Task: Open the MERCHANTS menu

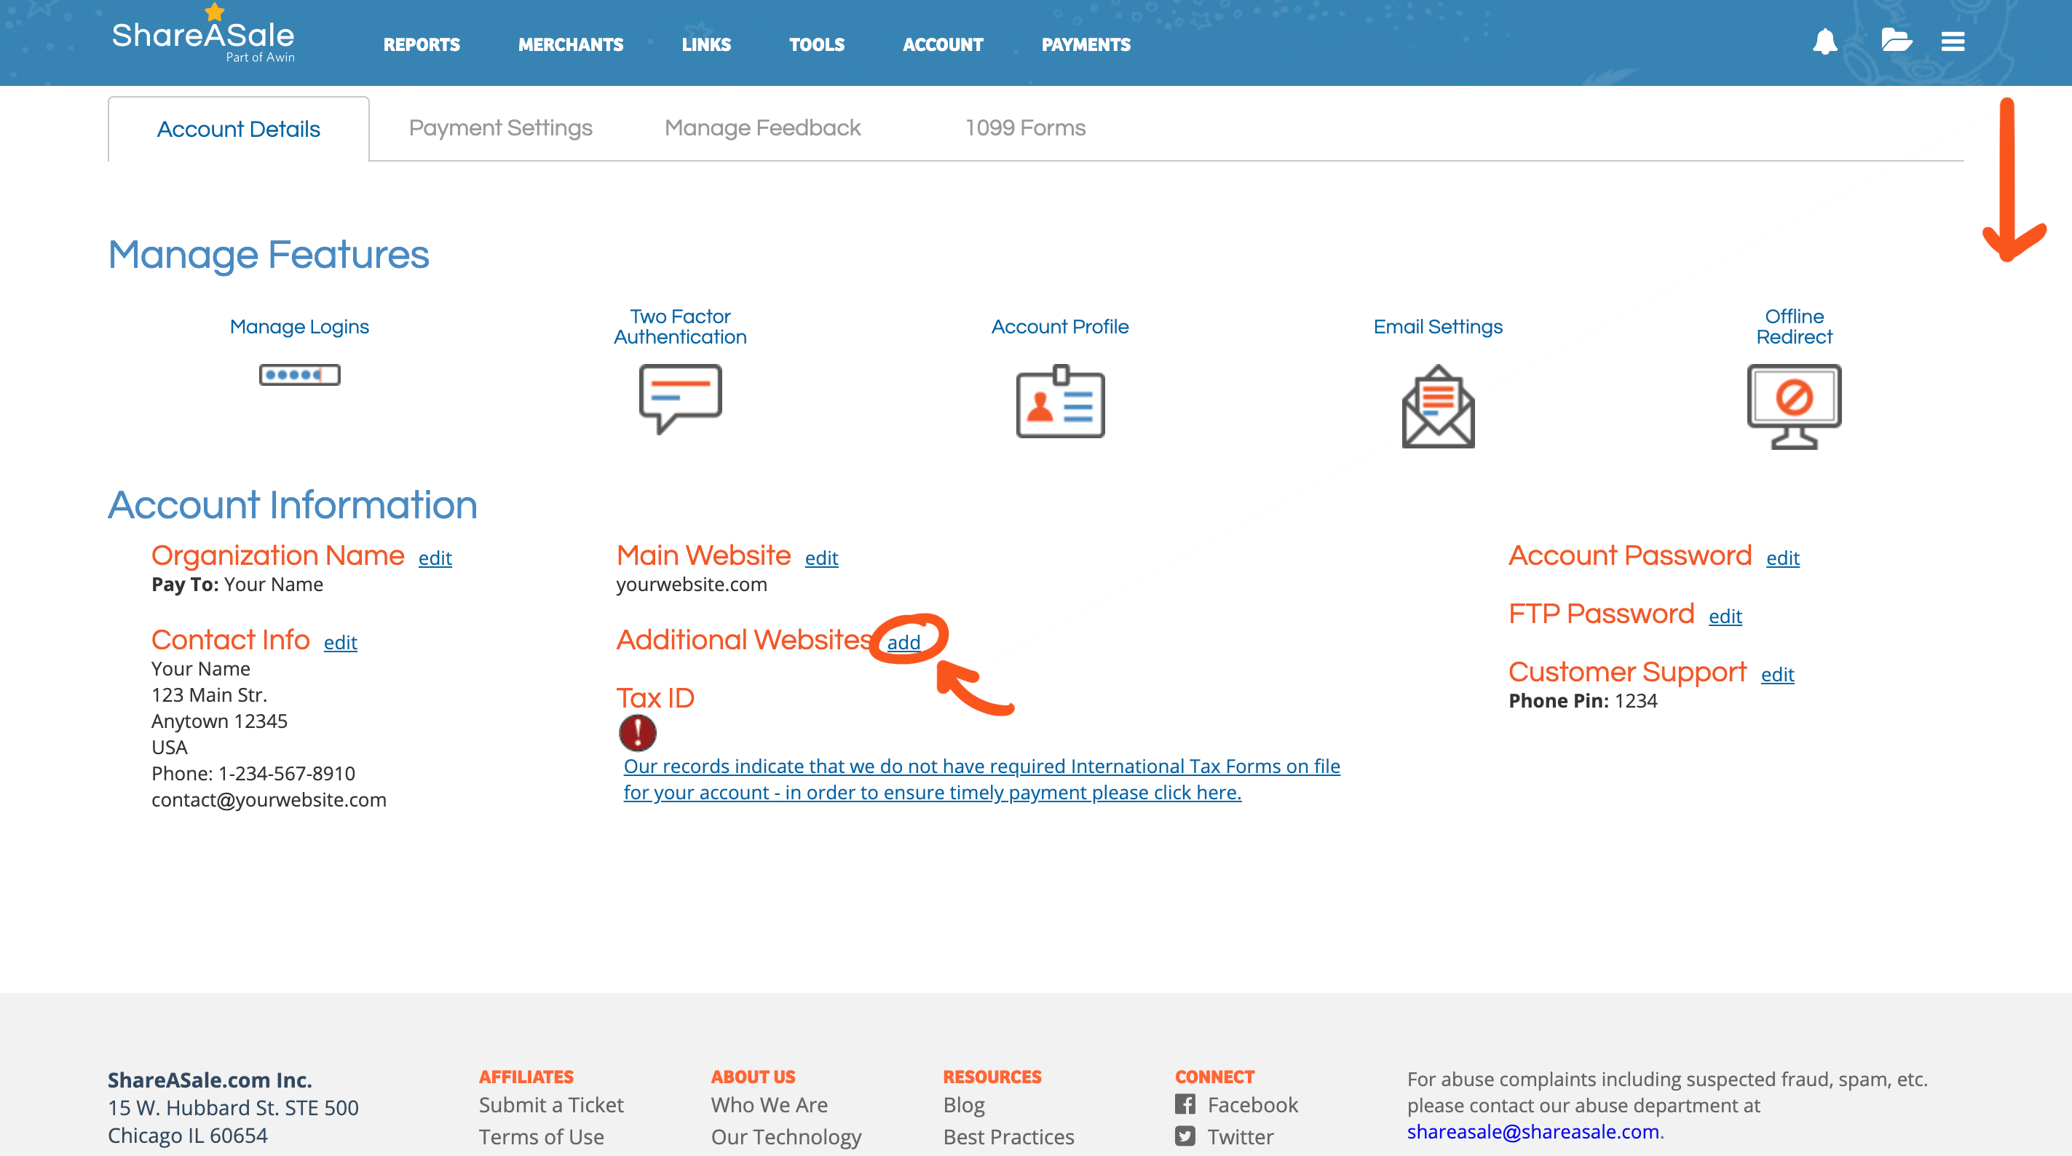Action: point(571,45)
